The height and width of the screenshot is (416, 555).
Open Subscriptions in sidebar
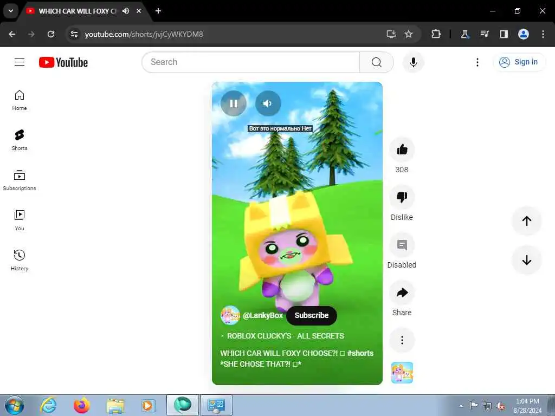[x=20, y=180]
